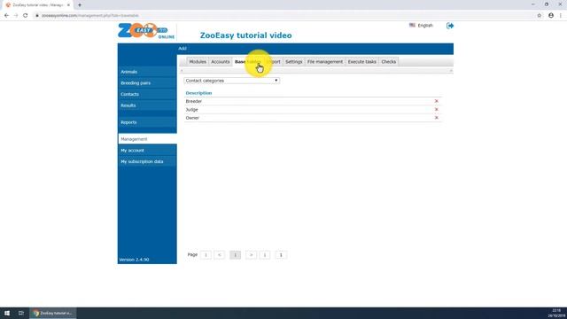This screenshot has height=319, width=567.
Task: Bookmark page with the star icon
Action: click(540, 16)
